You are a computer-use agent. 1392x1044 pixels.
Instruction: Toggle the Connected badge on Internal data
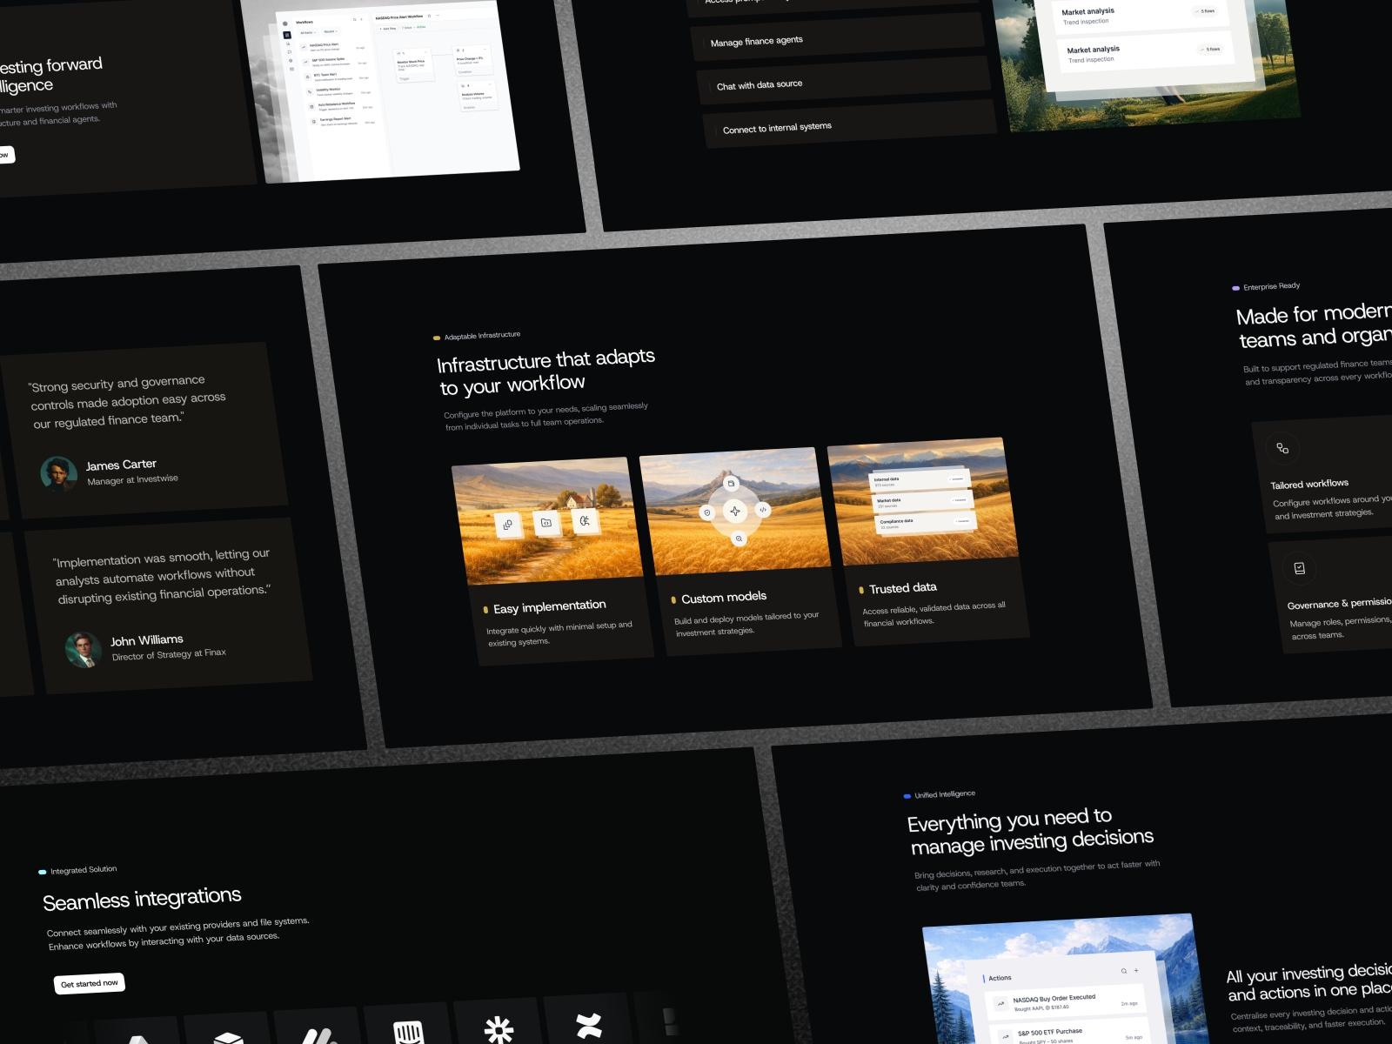957,478
